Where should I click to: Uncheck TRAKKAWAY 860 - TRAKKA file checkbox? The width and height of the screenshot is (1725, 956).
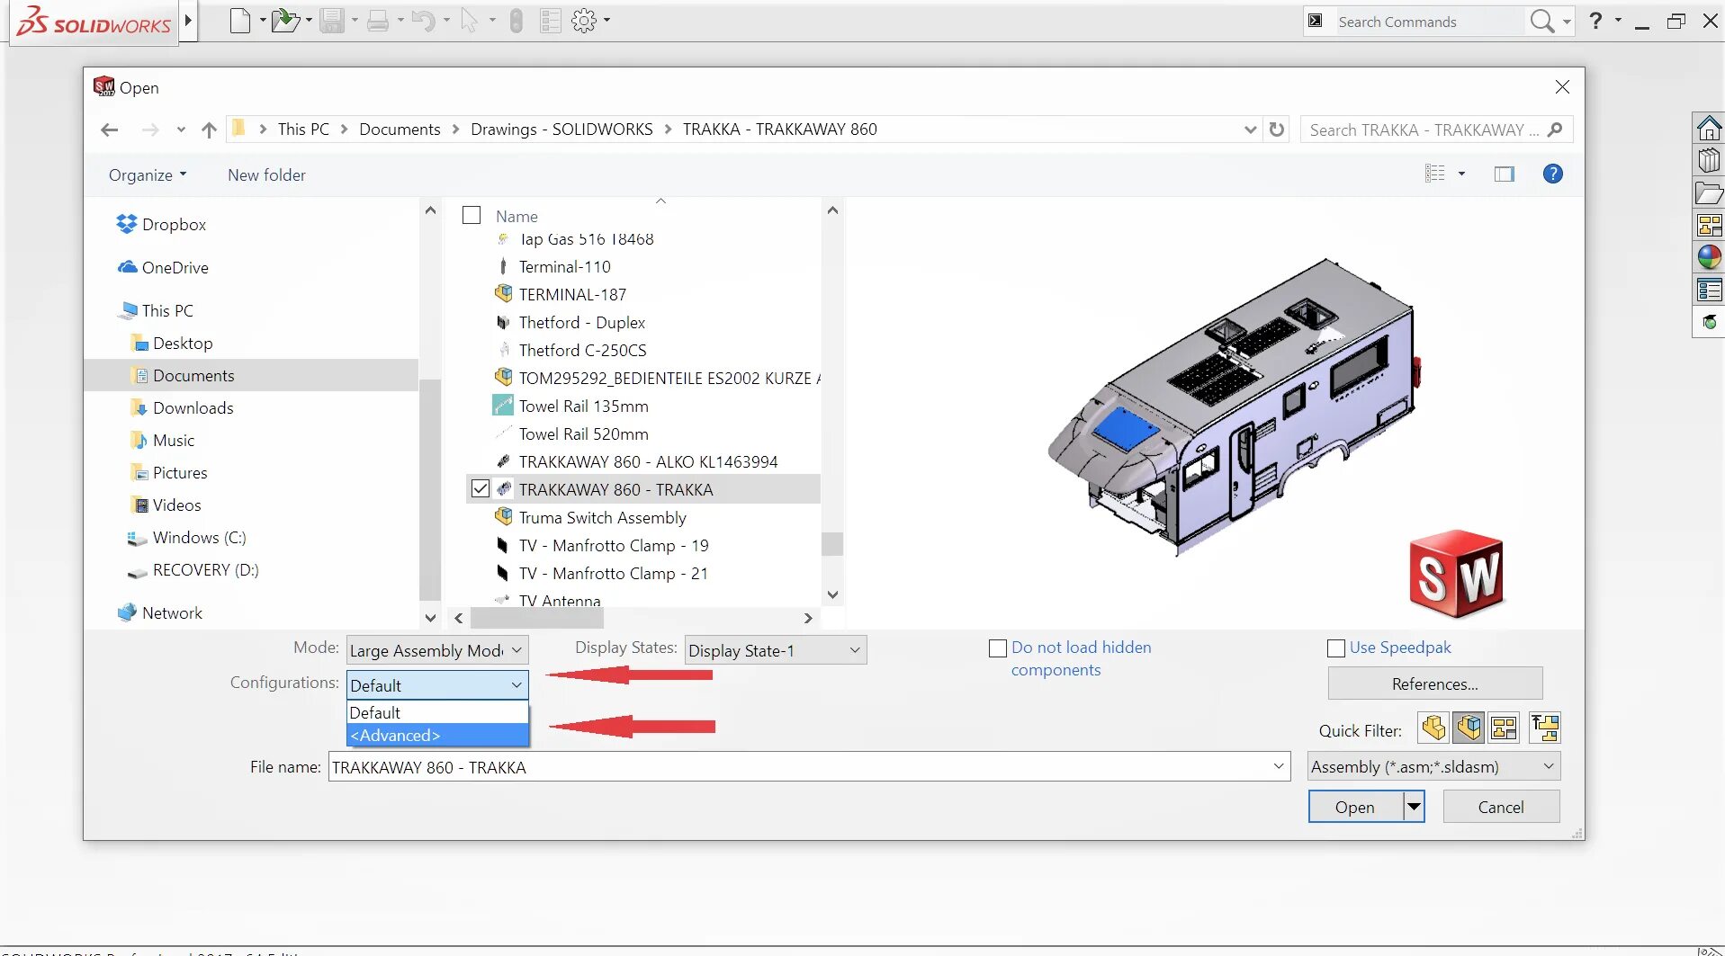pos(481,488)
